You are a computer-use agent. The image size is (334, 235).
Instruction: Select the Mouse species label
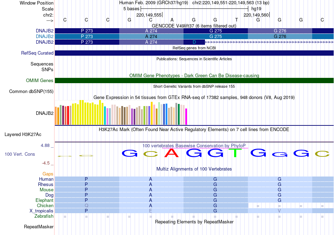click(x=46, y=190)
